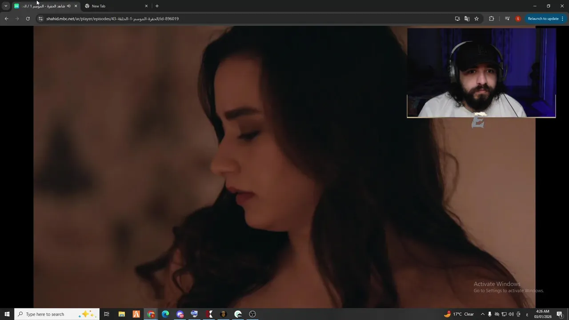Open network settings tray icon
Screen dimensions: 569x320
(x=504, y=314)
